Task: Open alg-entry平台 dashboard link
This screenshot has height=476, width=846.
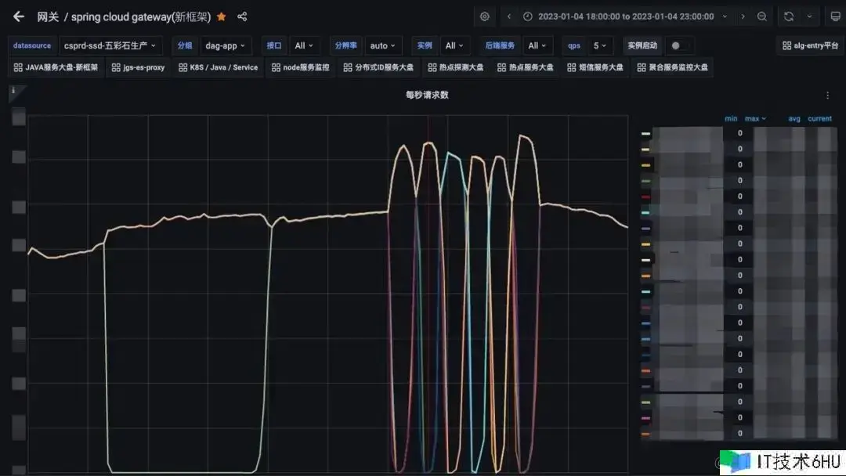Action: click(x=810, y=46)
